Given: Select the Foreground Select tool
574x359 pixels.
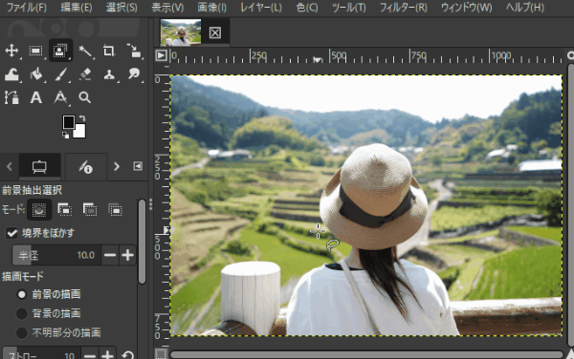Looking at the screenshot, I should (60, 51).
